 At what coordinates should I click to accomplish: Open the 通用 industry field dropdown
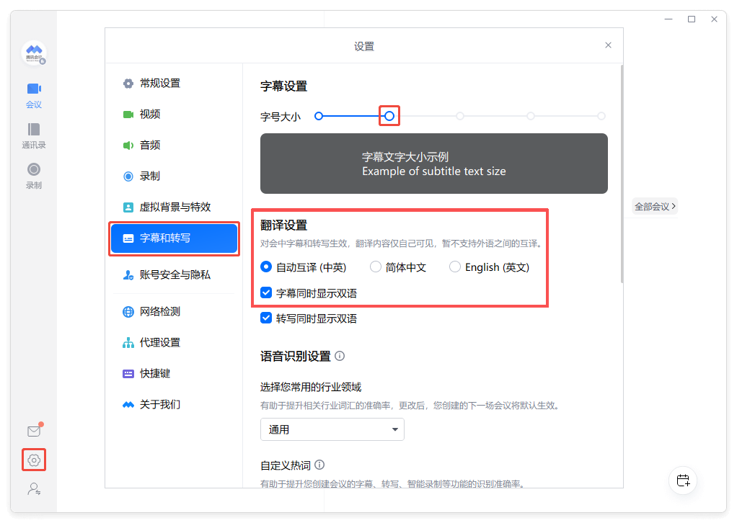tap(332, 429)
